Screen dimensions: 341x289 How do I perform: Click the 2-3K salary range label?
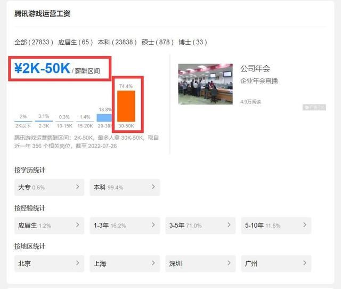coord(44,126)
